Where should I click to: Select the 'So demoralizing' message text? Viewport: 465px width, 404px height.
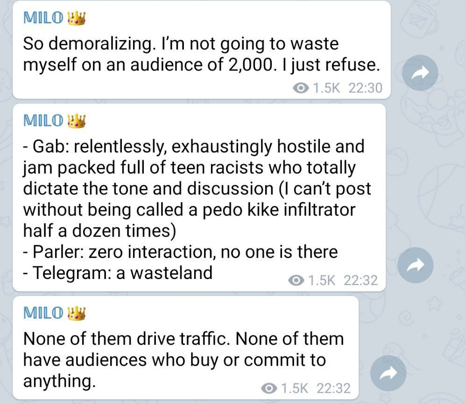pyautogui.click(x=201, y=54)
